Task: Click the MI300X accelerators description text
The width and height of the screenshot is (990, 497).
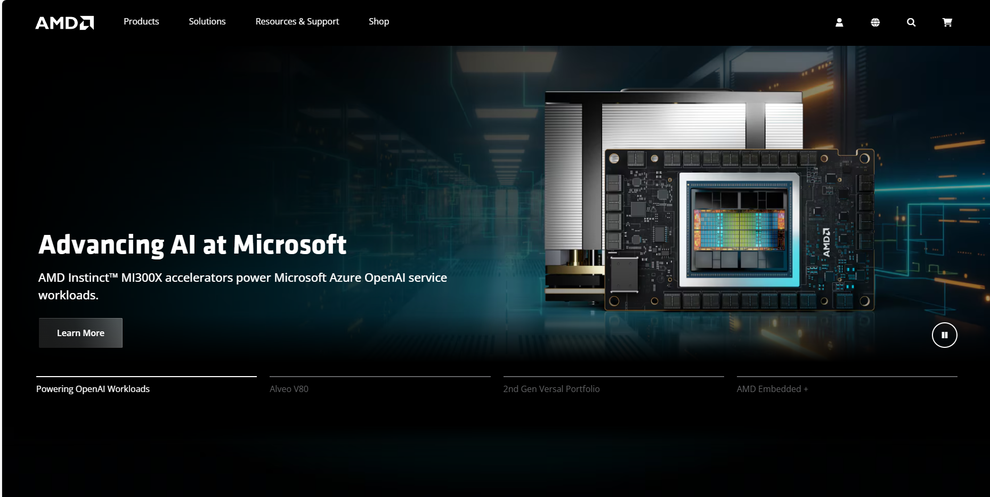Action: click(x=242, y=286)
